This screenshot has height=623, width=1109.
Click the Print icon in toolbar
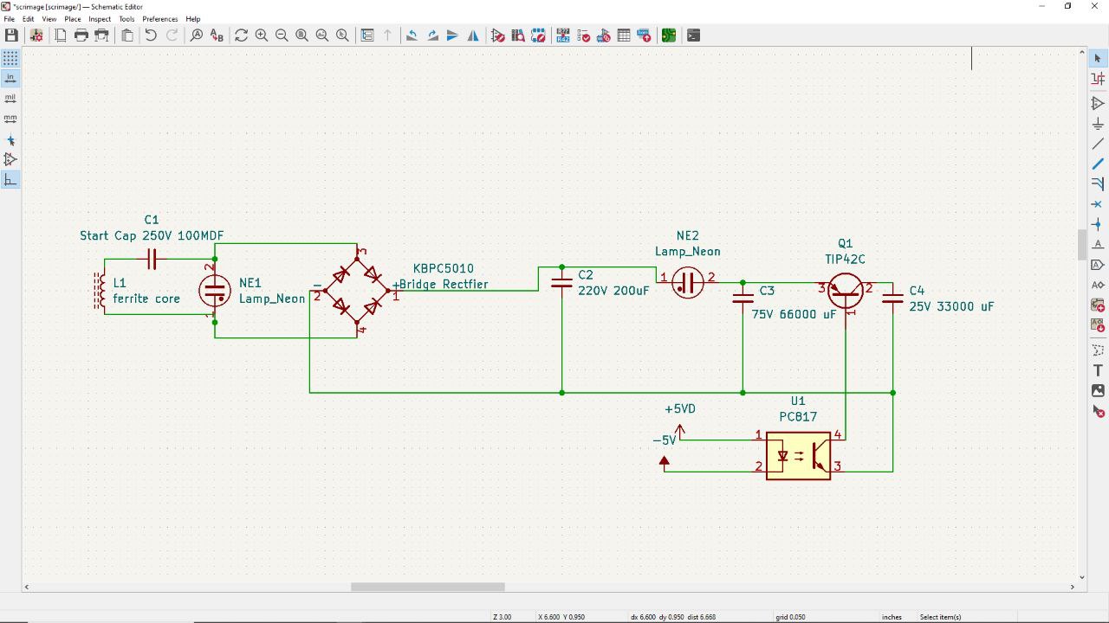point(81,35)
